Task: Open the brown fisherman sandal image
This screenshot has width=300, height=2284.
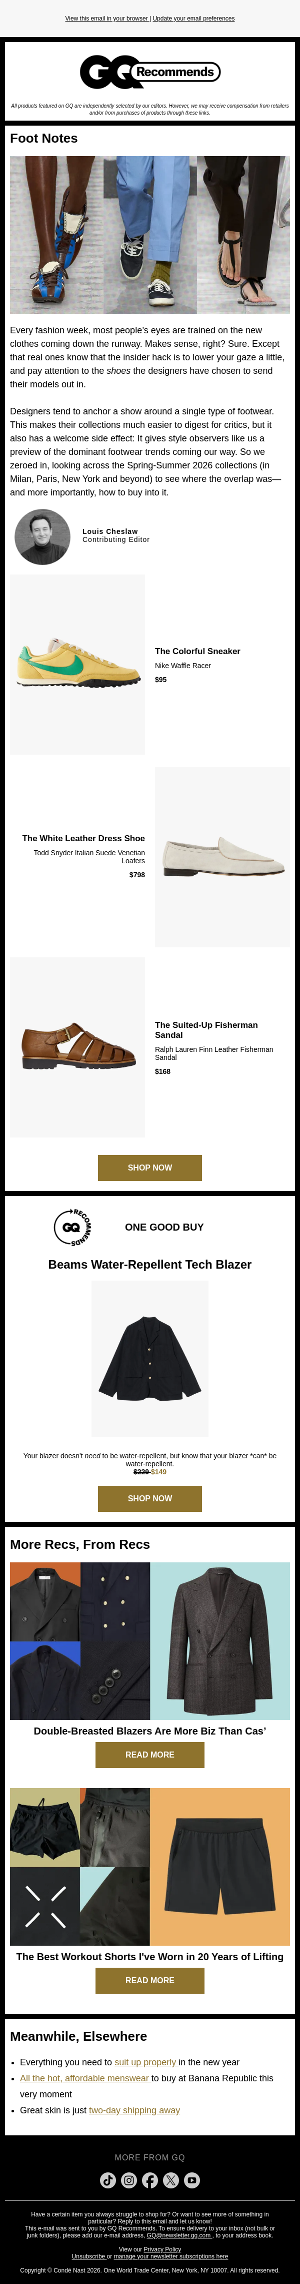Action: [78, 1046]
